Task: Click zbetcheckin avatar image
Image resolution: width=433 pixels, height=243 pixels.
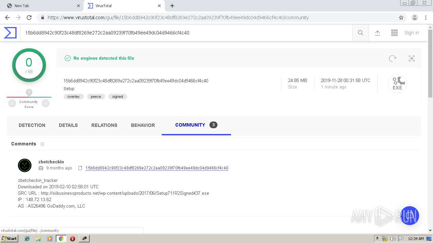Action: coord(25,165)
